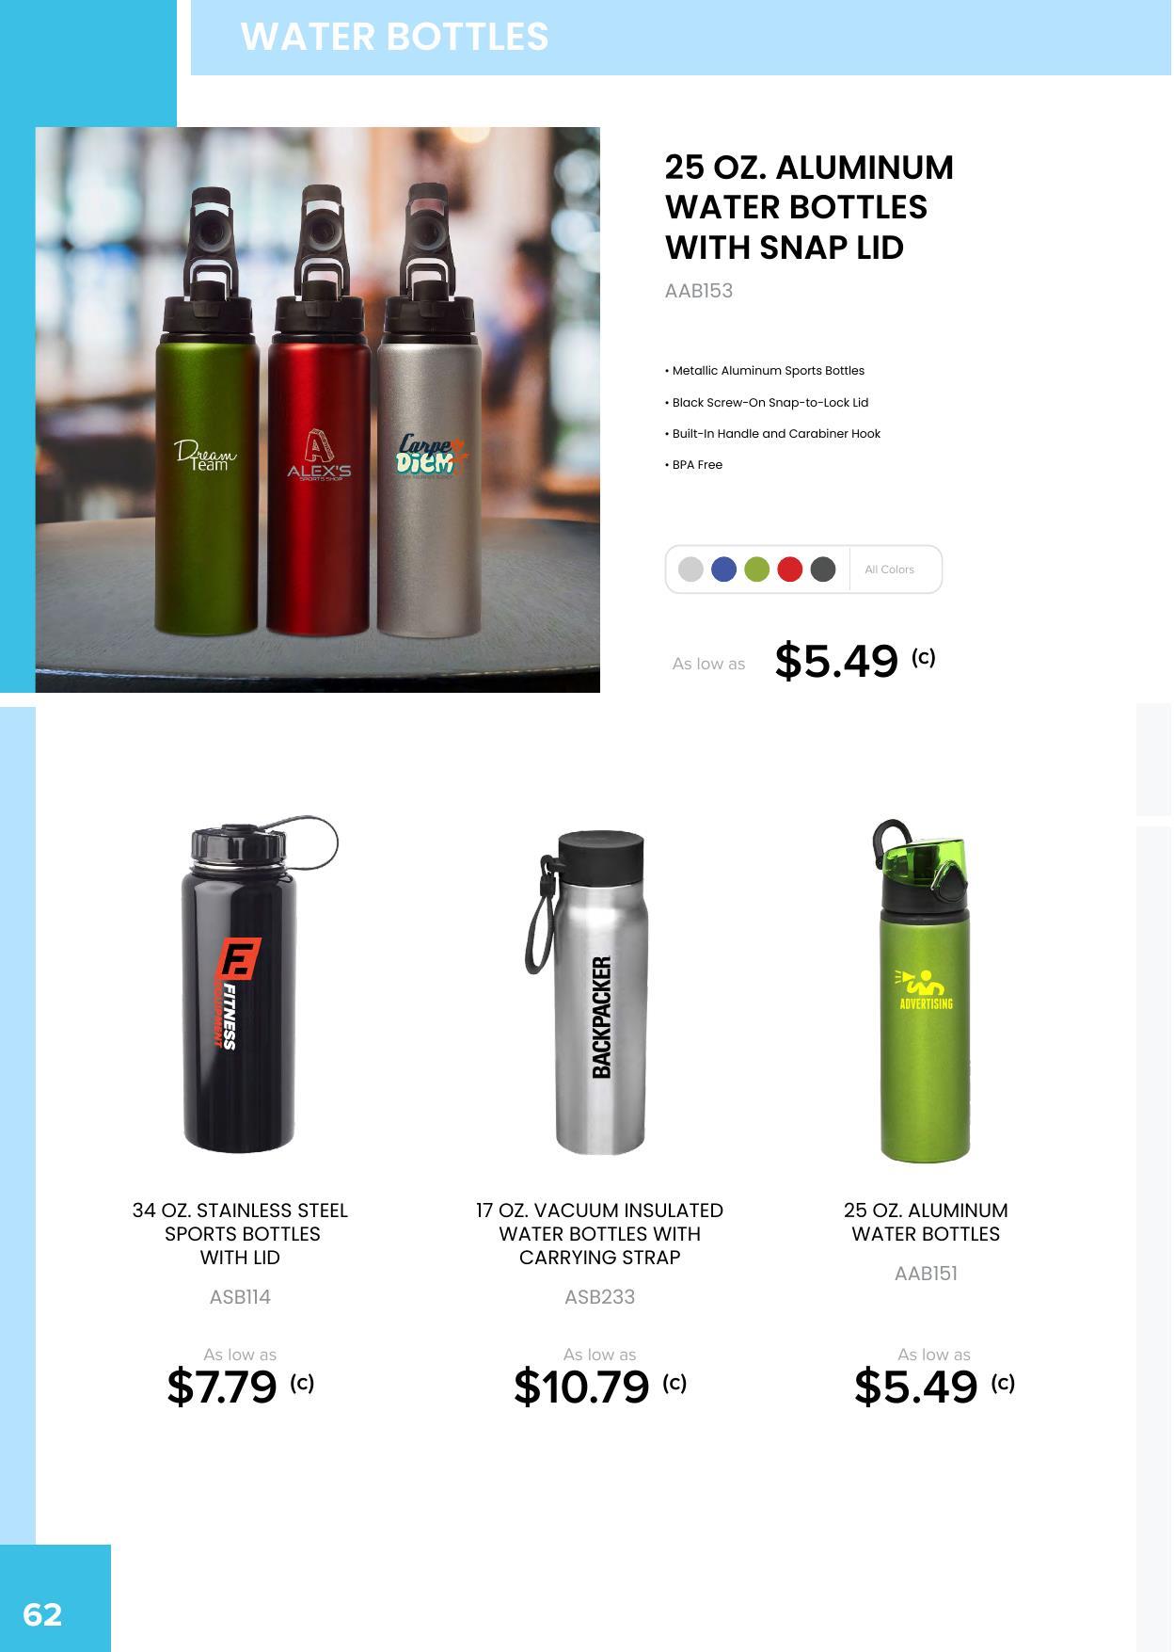
Task: Click the ASB233 product code
Action: (x=599, y=1297)
